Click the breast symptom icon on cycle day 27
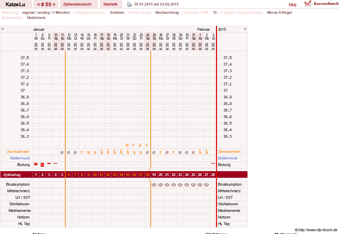This screenshot has width=339, height=234. click(x=206, y=184)
